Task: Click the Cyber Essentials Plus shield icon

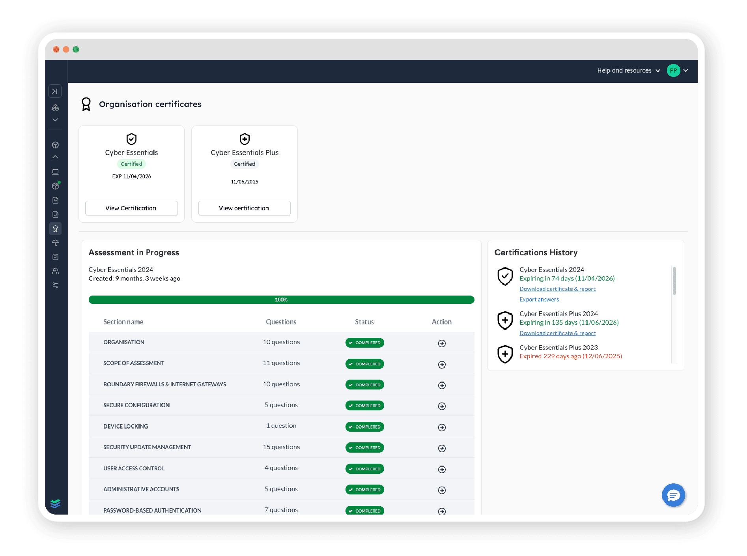Action: [245, 139]
